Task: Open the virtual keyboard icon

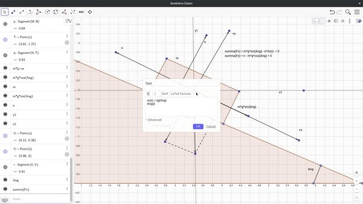Action: (5, 199)
